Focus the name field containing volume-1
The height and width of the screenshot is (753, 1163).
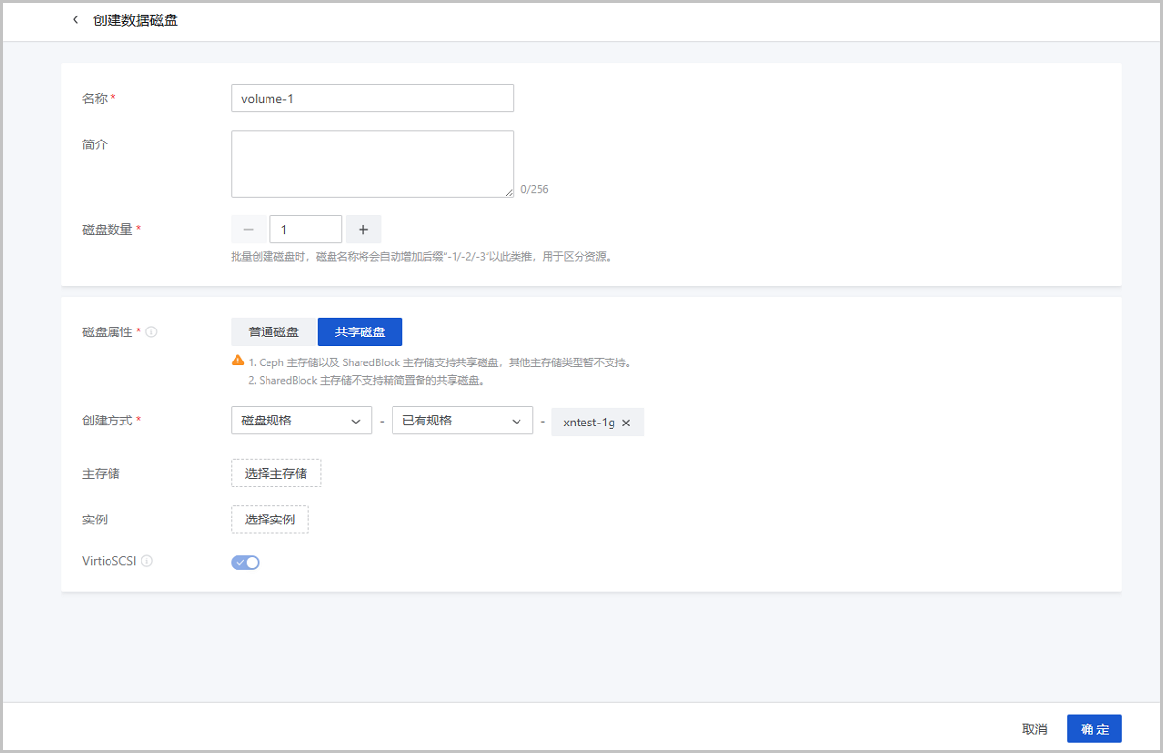(x=372, y=99)
